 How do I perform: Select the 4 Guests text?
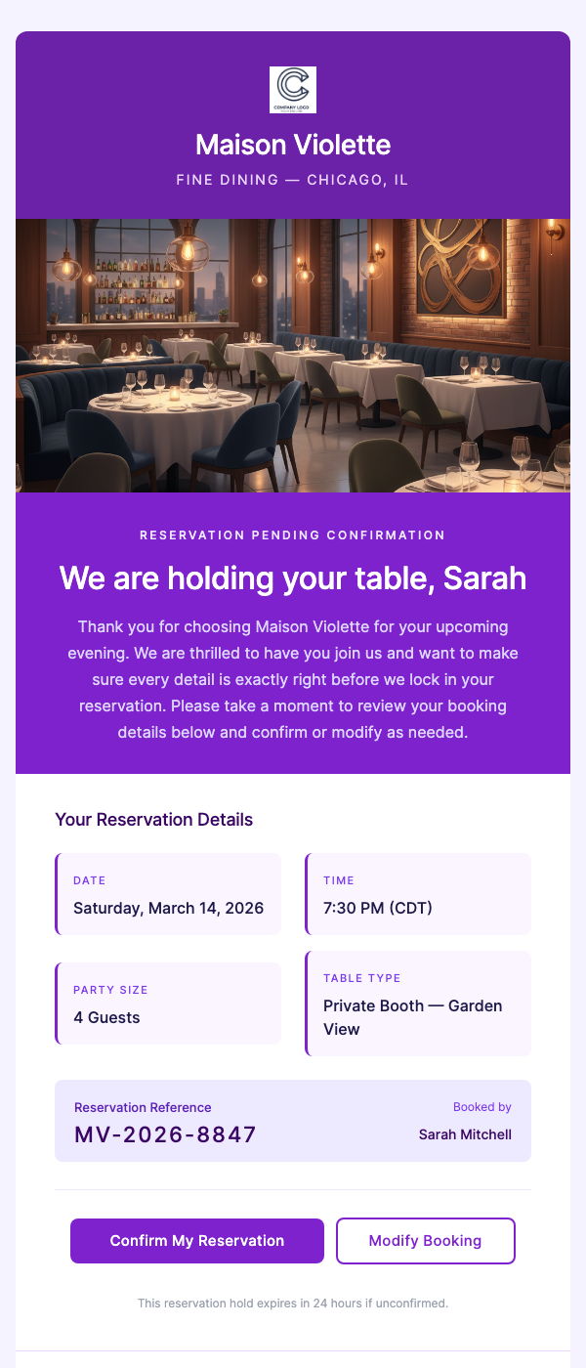(106, 1016)
